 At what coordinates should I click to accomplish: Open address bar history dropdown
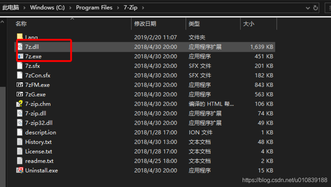click(308, 8)
